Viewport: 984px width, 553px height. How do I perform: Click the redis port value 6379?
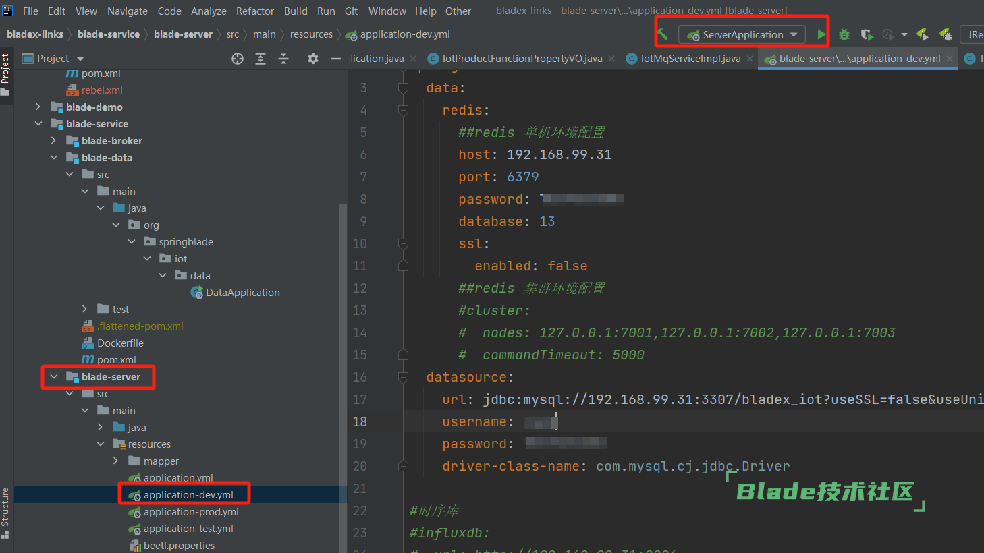pyautogui.click(x=523, y=177)
